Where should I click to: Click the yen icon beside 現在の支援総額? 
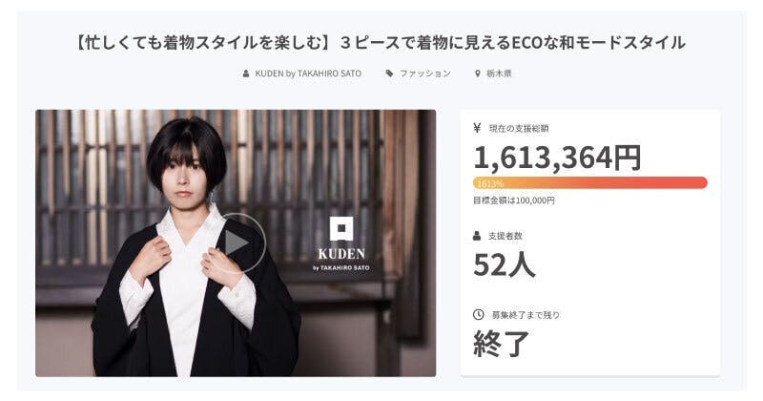[477, 128]
